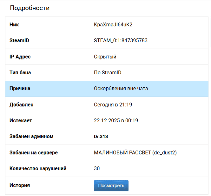The image size is (211, 196).
Task: Select the highlighted Причина row label
Action: point(20,89)
